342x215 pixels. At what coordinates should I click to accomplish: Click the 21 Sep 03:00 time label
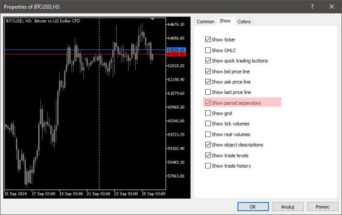[x=98, y=194]
